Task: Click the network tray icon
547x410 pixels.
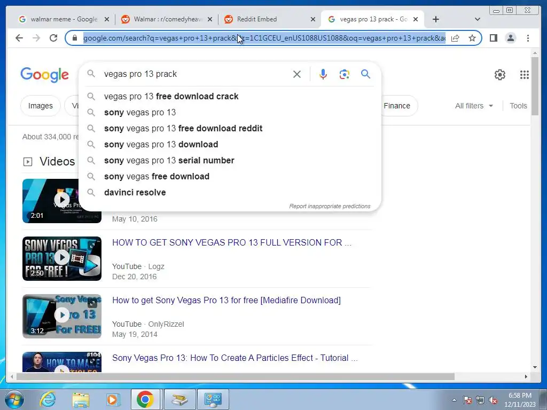Action: 480,400
